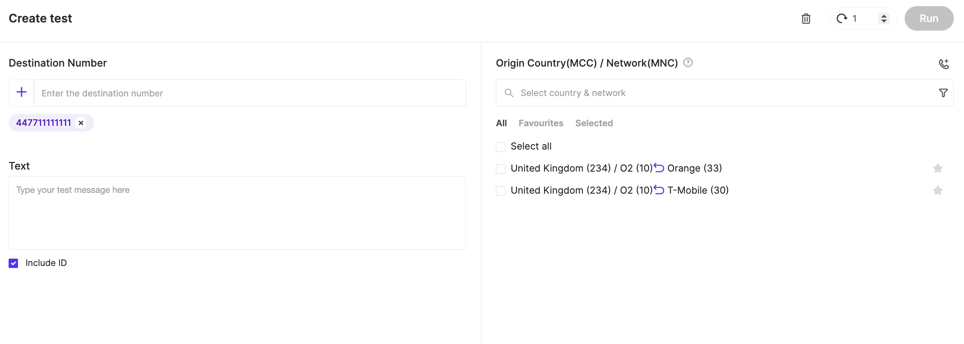Click the undo arrow next to Orange (33)
The image size is (964, 344).
(660, 168)
